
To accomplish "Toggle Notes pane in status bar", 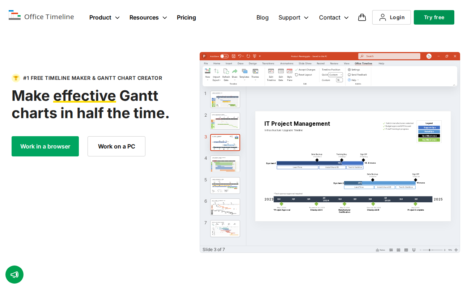I will pyautogui.click(x=380, y=250).
